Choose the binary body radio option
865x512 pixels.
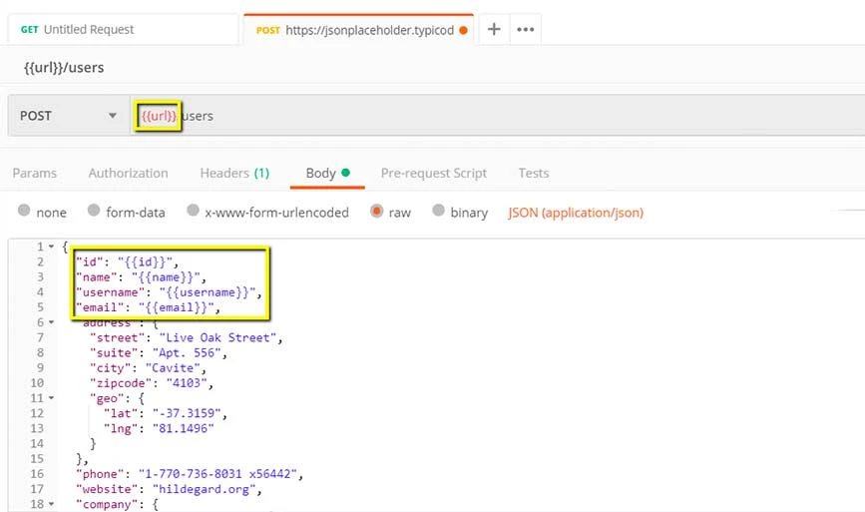[438, 211]
